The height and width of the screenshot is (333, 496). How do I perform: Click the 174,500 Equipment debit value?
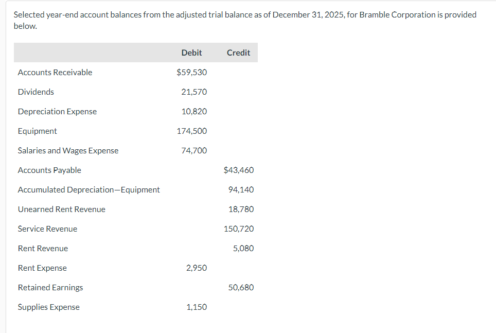point(191,131)
